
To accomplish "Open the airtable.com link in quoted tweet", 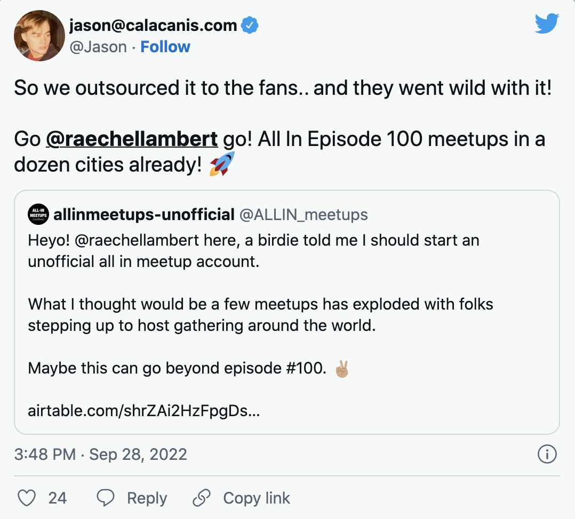I will (x=144, y=411).
